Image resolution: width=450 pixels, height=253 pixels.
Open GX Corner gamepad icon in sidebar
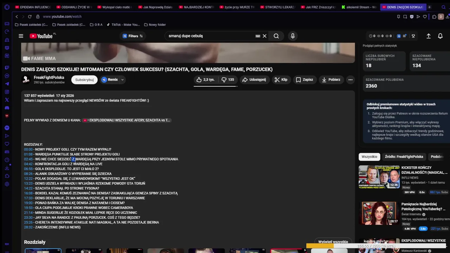7,24
